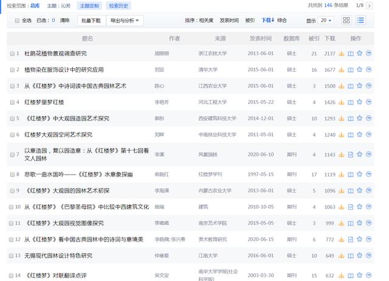
Task: Click the quote icon in the 内蒙古农业大学 row
Action: (369, 190)
